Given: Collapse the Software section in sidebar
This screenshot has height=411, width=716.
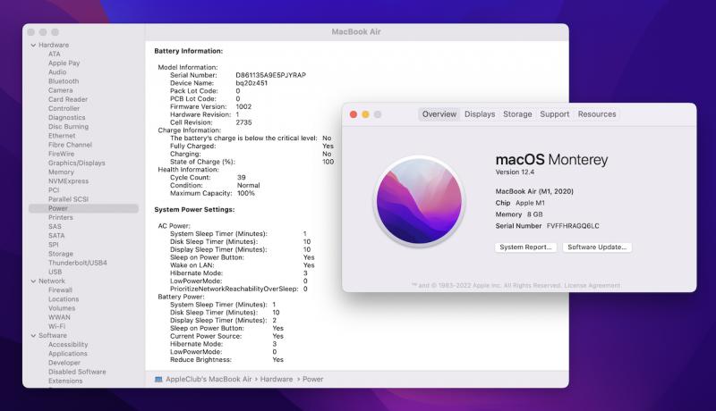Looking at the screenshot, I should (x=33, y=335).
